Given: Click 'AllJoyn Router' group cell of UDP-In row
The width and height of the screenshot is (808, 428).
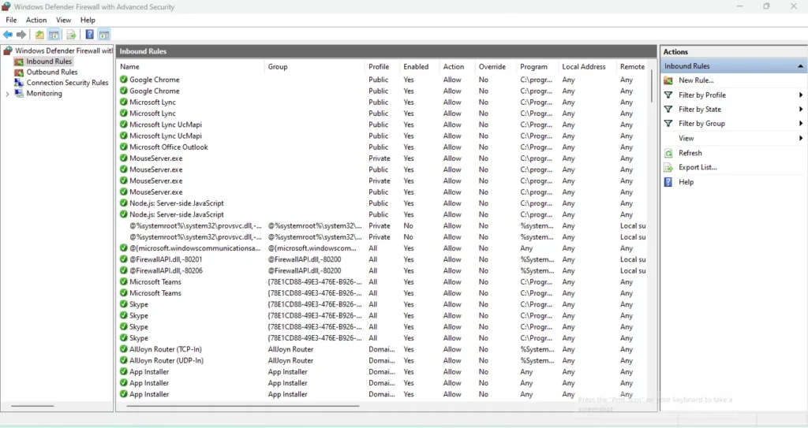Looking at the screenshot, I should (x=290, y=360).
